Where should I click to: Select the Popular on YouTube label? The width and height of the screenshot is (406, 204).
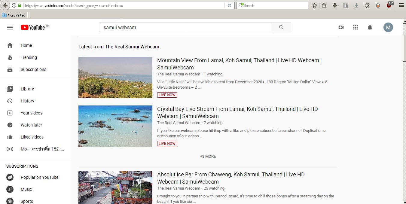pyautogui.click(x=39, y=177)
